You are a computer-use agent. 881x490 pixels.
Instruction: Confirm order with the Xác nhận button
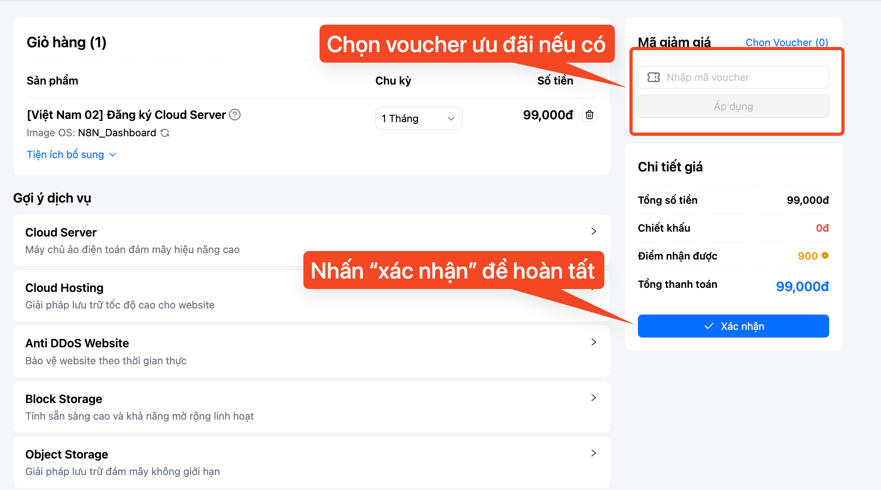(x=733, y=326)
